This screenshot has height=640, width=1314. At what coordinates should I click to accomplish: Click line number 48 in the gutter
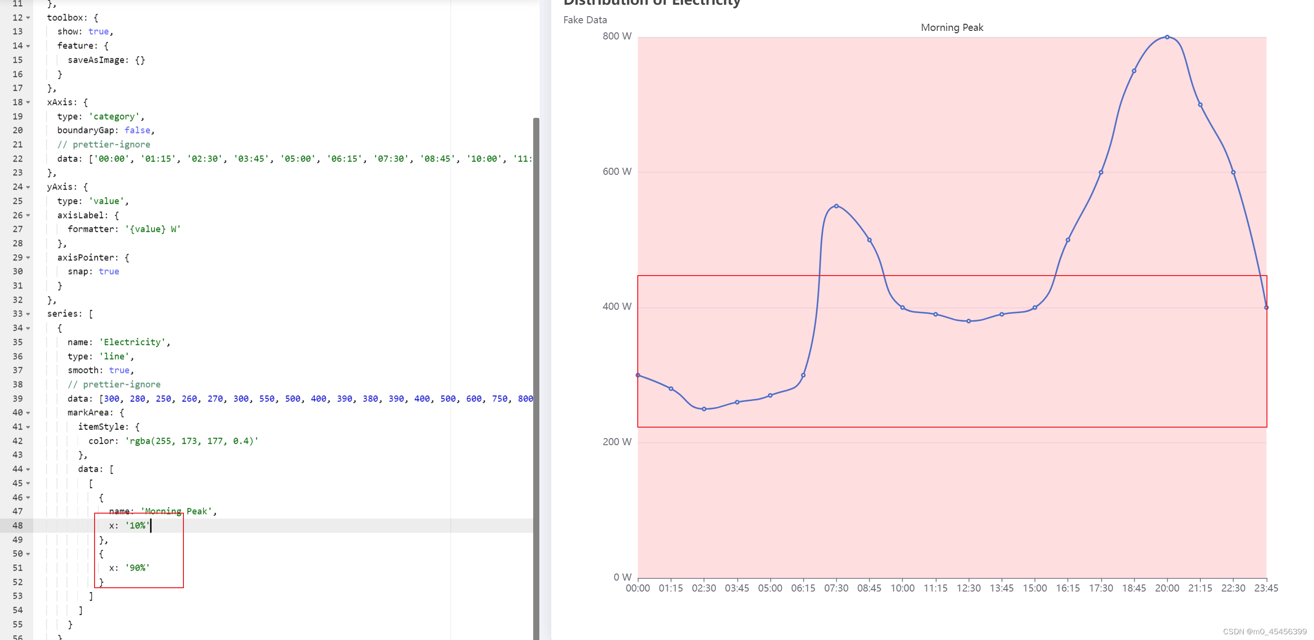click(x=18, y=525)
